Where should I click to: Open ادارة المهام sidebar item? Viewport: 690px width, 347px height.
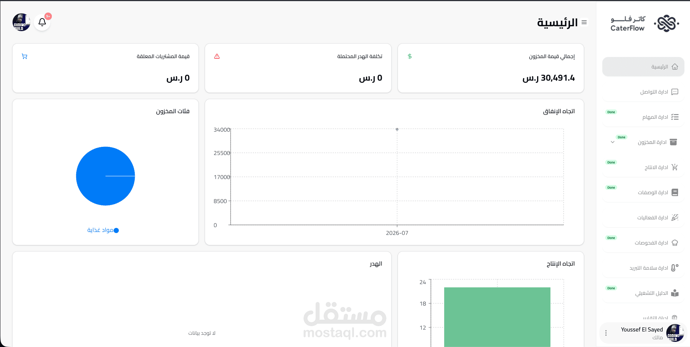click(643, 117)
